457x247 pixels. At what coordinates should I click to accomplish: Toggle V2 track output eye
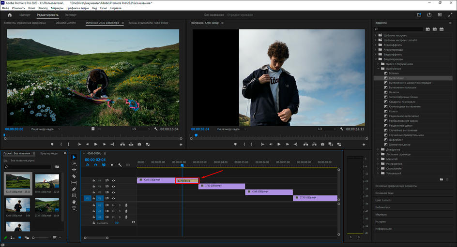tap(113, 192)
